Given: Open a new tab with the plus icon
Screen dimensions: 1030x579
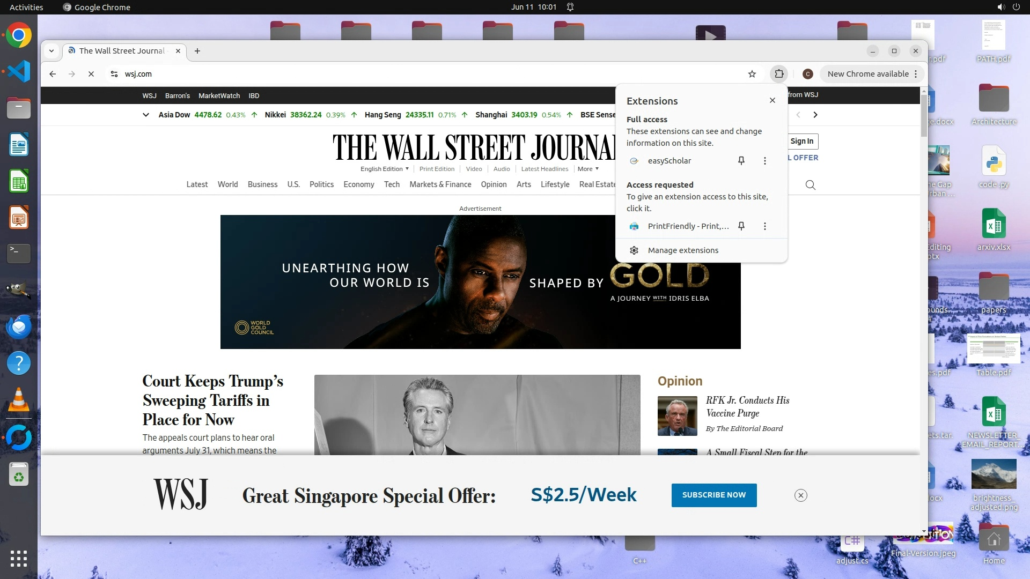Looking at the screenshot, I should [197, 51].
